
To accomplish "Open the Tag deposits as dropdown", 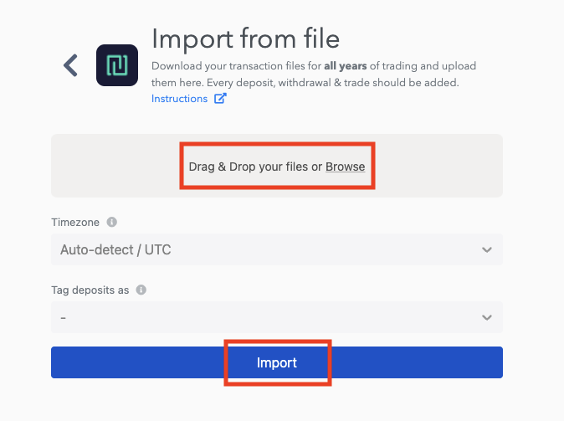I will click(x=277, y=317).
